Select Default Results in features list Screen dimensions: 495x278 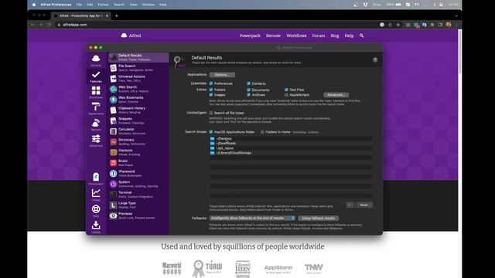click(138, 57)
